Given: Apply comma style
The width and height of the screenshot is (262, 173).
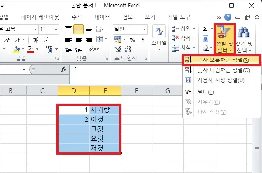Looking at the screenshot, I should 142,40.
